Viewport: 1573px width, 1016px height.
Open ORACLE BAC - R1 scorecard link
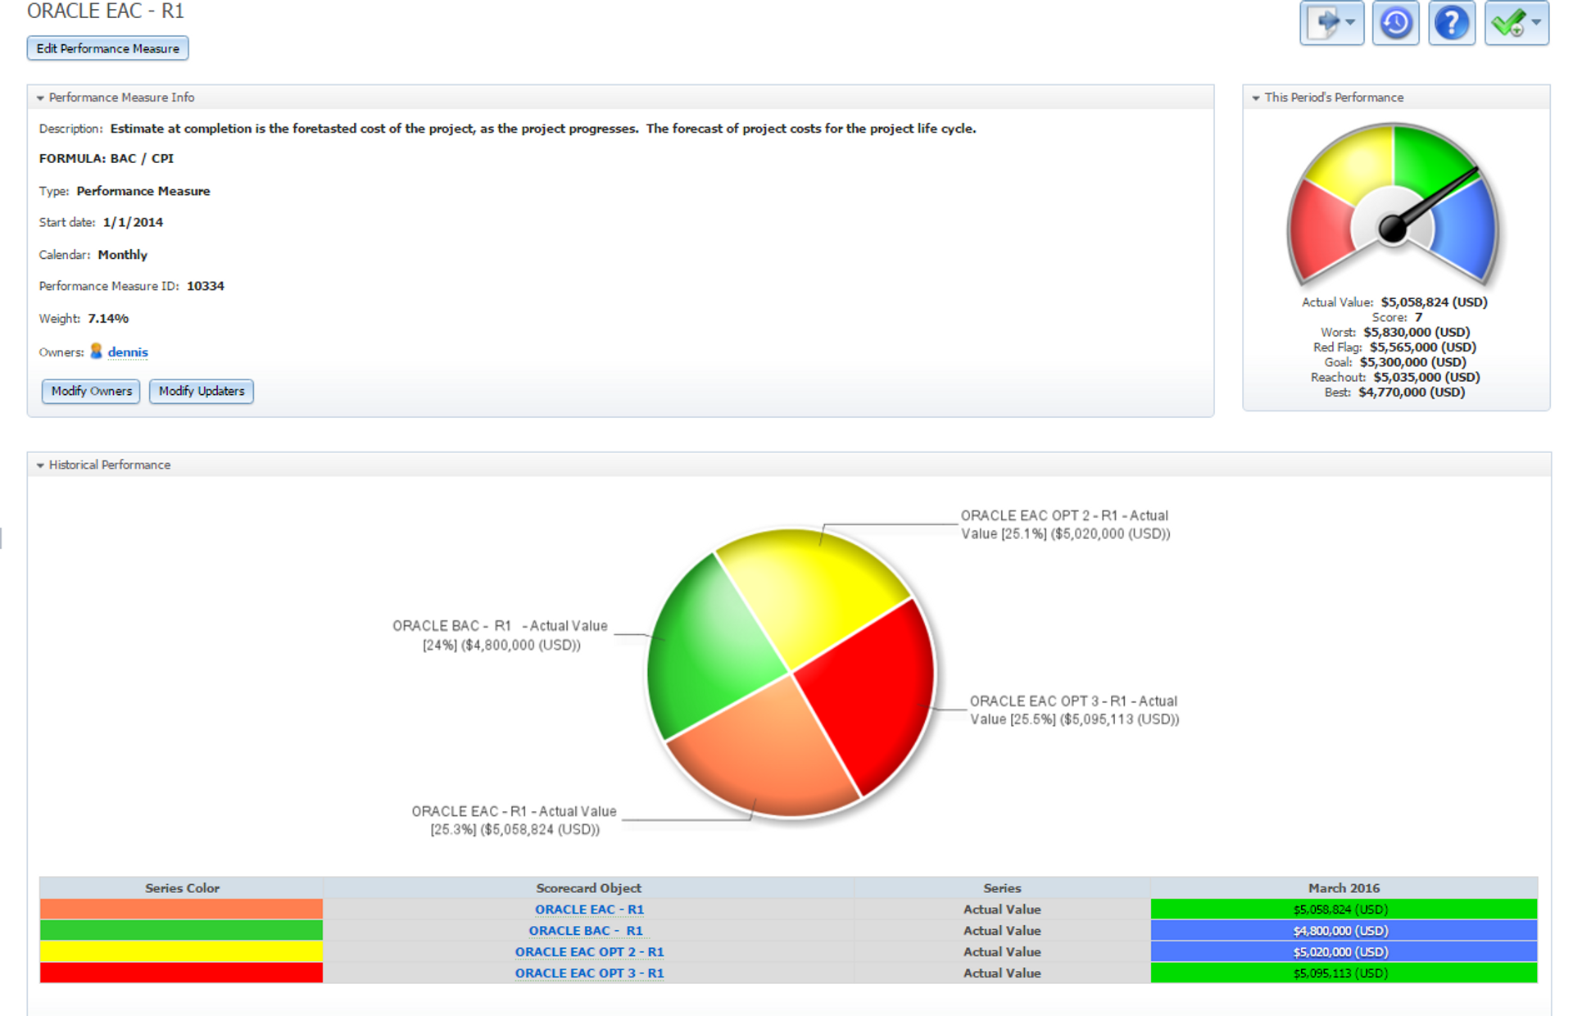click(586, 931)
